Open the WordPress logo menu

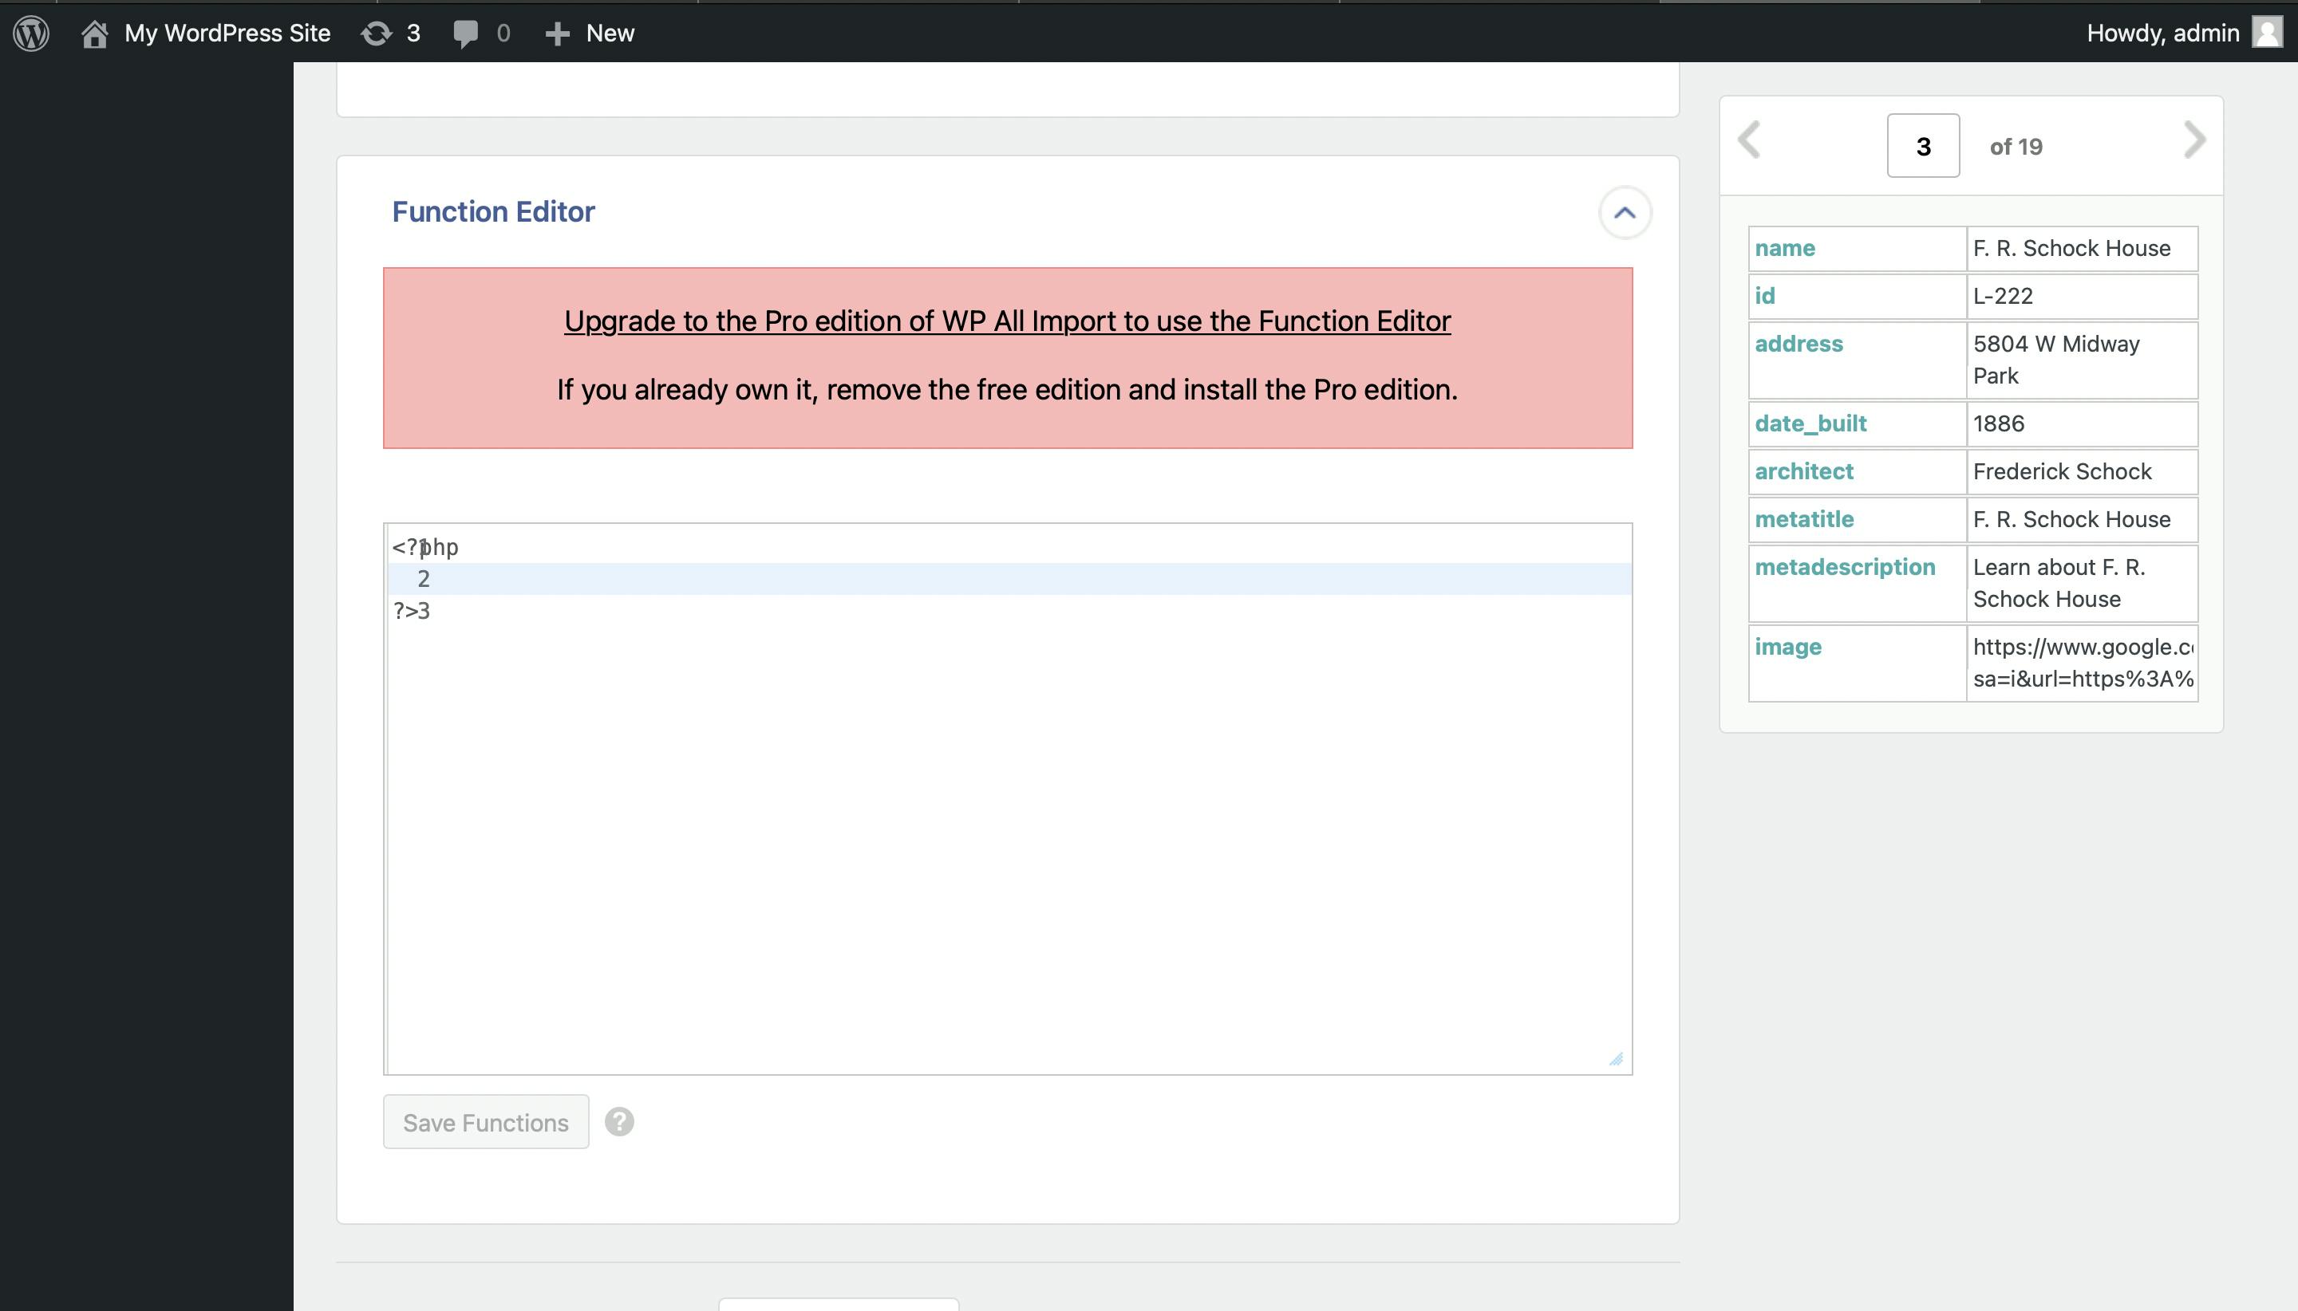click(x=32, y=33)
